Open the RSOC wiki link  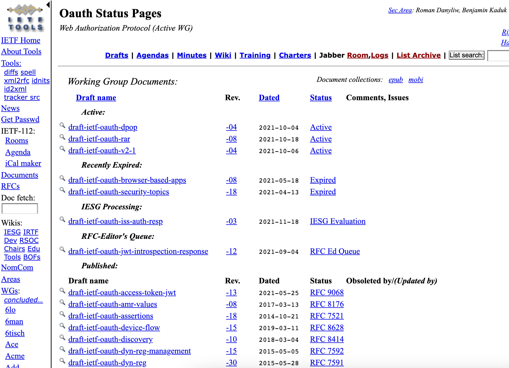point(29,241)
